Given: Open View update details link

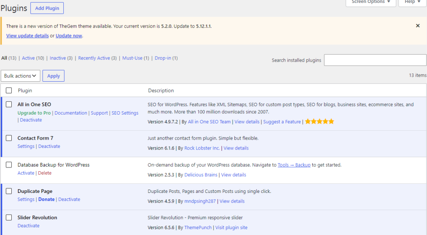Looking at the screenshot, I should coord(28,36).
